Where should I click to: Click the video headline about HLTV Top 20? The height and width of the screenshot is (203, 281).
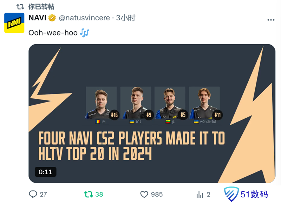coord(131,146)
